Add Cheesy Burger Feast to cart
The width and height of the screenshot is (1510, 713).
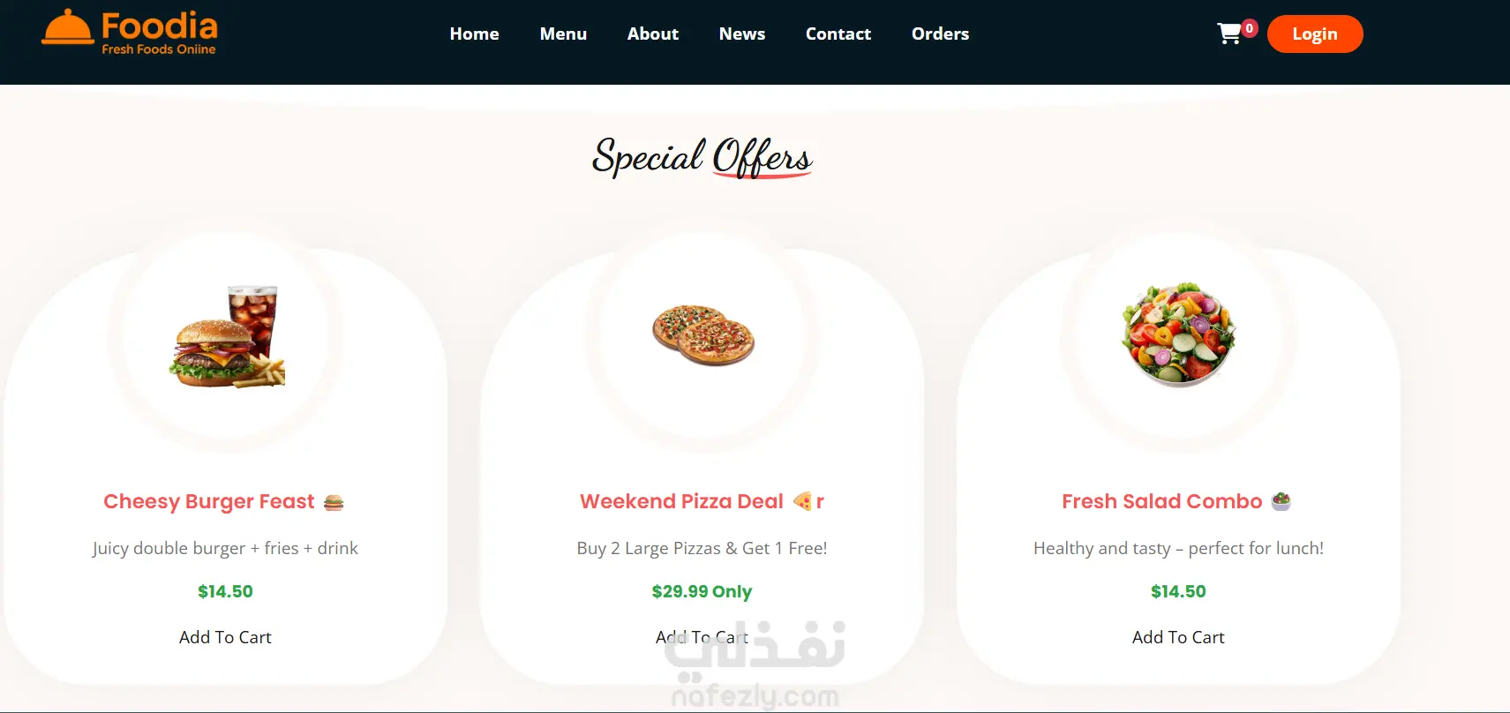[x=225, y=637]
